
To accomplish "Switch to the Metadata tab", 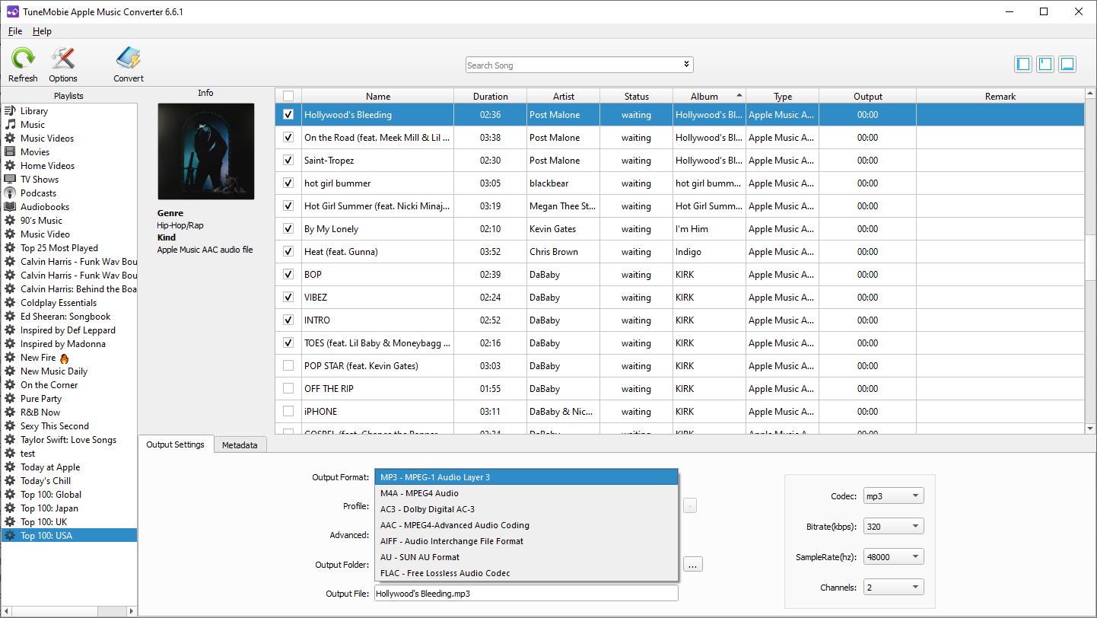I will [x=240, y=445].
